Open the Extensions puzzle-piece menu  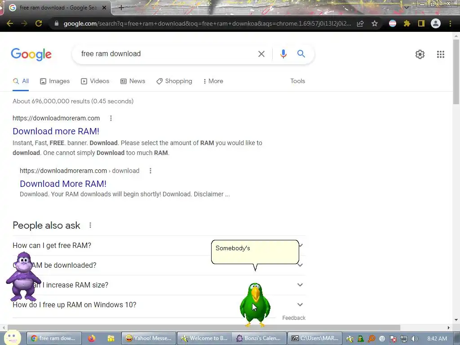tap(407, 23)
